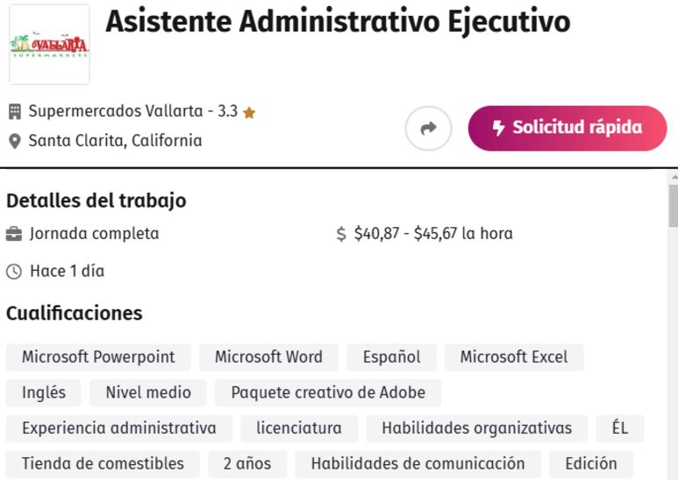
Task: Apply with the Solicitud rápida button
Action: point(567,128)
